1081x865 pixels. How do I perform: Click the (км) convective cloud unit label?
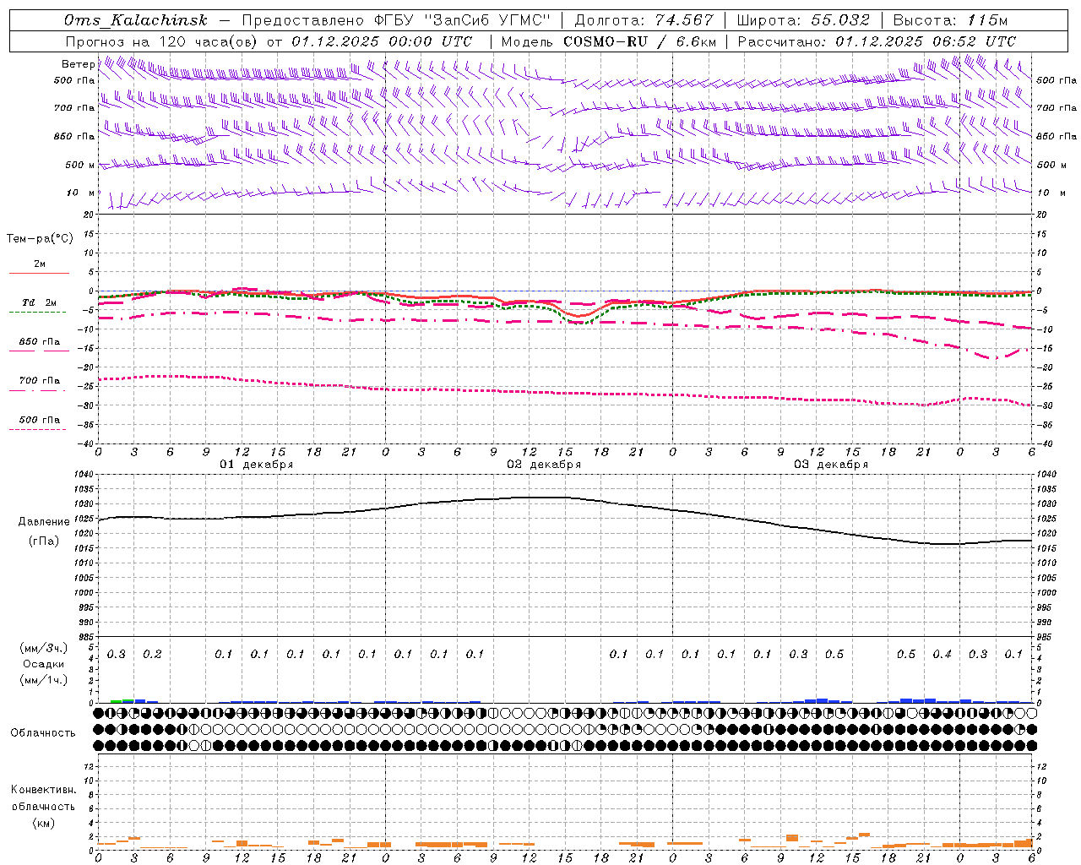tap(43, 823)
